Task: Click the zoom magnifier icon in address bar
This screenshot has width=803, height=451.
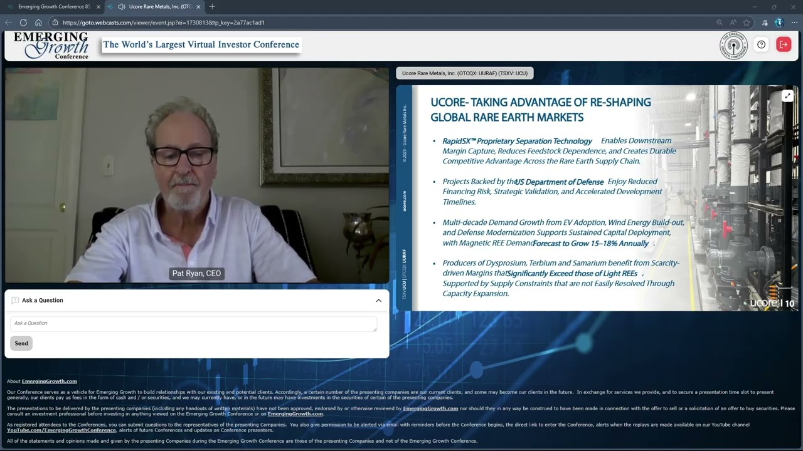Action: pyautogui.click(x=719, y=23)
